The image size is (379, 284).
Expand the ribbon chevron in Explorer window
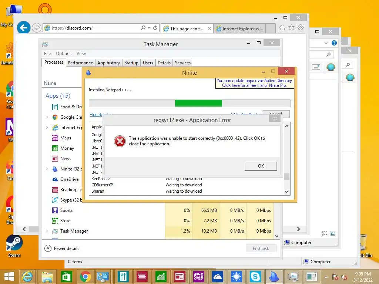(326, 43)
